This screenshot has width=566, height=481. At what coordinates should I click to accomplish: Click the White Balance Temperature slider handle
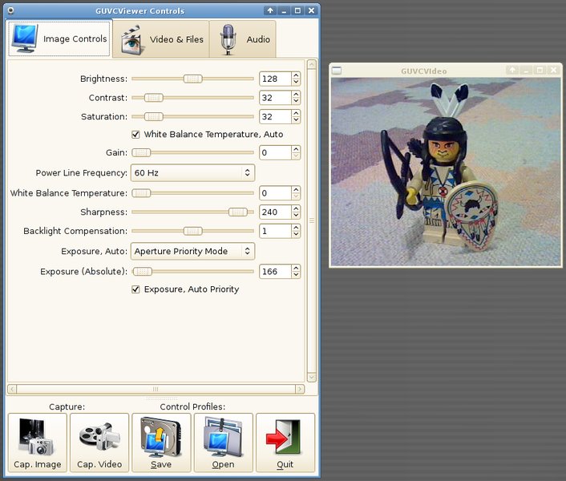coord(141,193)
